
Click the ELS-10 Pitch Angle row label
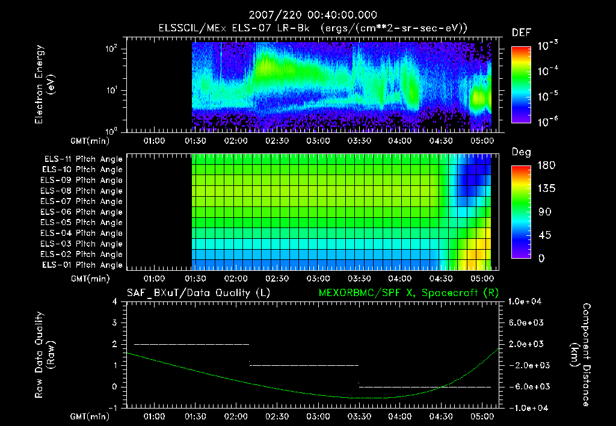coord(82,170)
